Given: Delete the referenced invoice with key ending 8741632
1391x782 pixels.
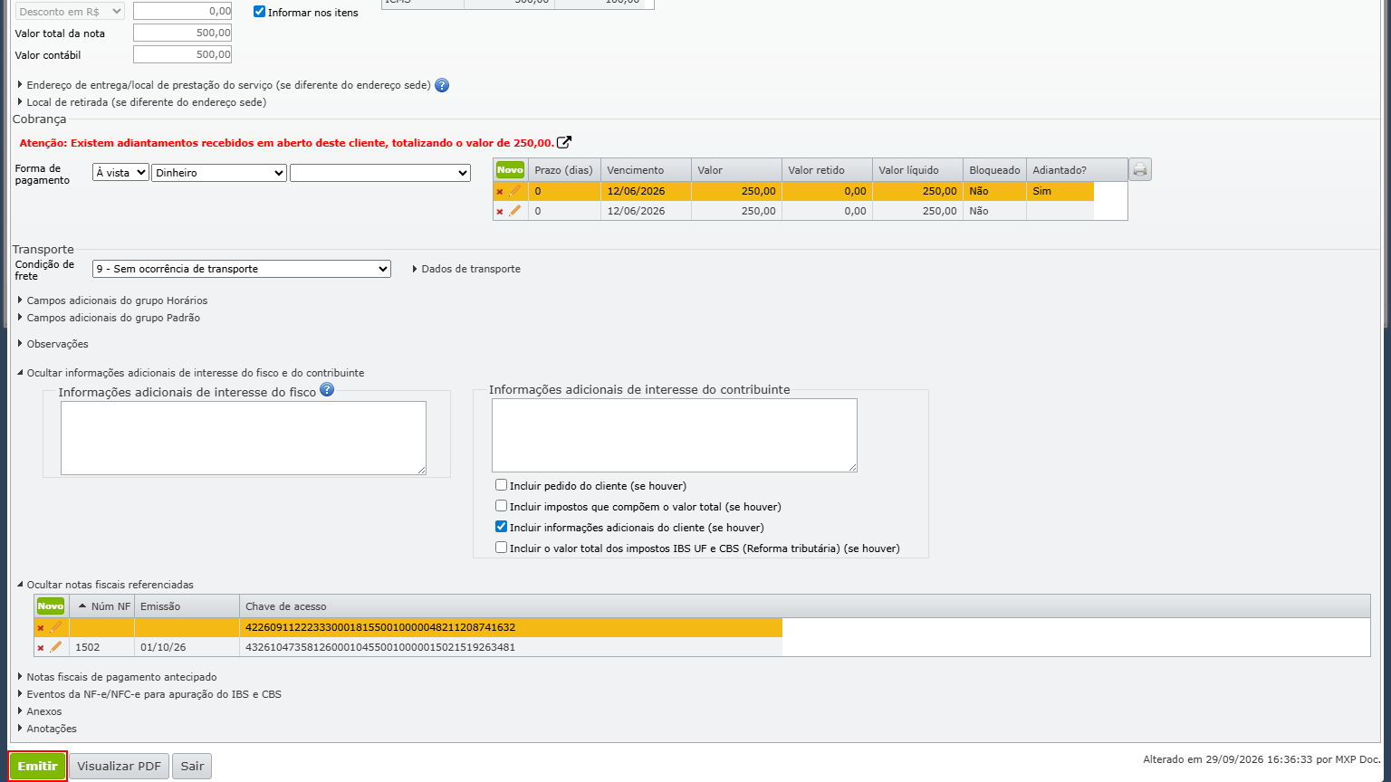Looking at the screenshot, I should pos(41,628).
